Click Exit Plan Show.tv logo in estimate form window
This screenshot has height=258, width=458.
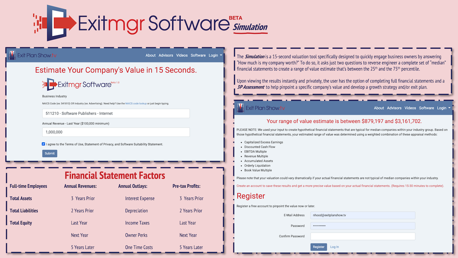[x=33, y=55]
